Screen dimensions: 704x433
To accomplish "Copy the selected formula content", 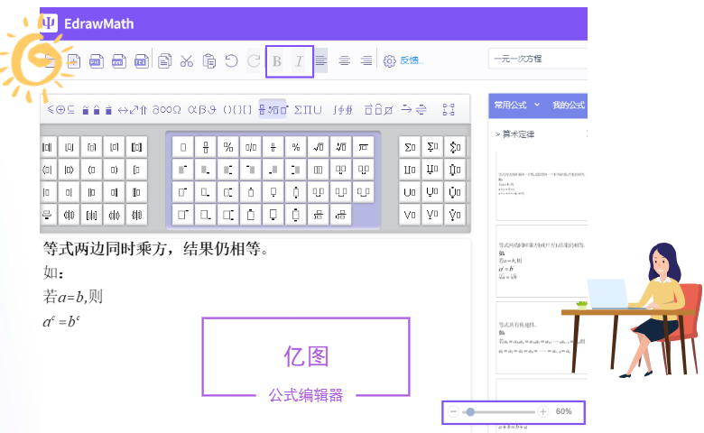I will click(x=165, y=61).
